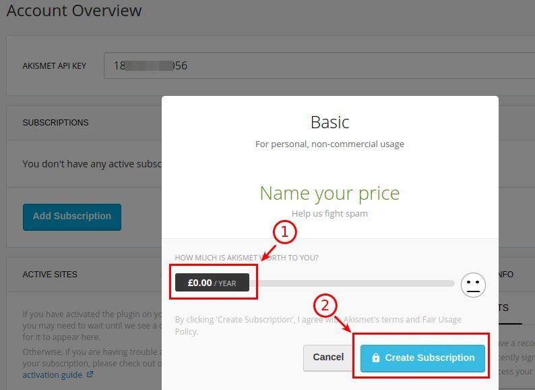Click the £0.00 / YEAR slider handle
The image size is (535, 390).
pyautogui.click(x=212, y=283)
